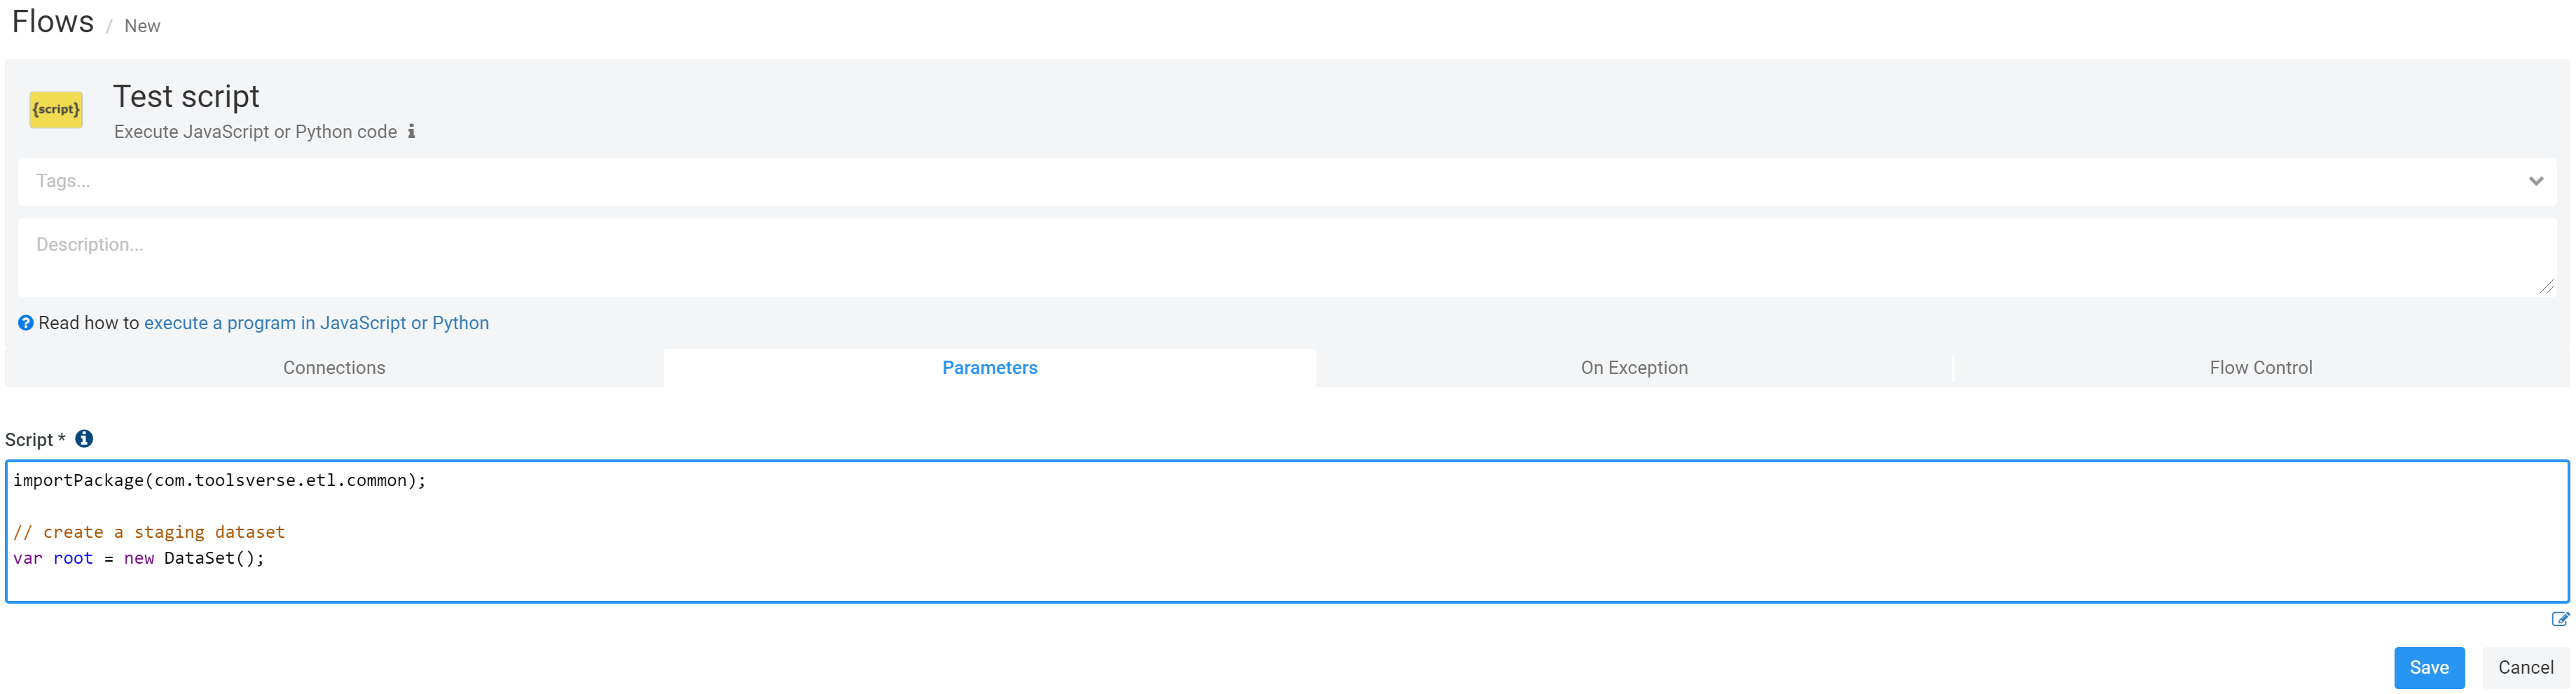Select the Parameters tab
2576x694 pixels.
pyautogui.click(x=989, y=368)
